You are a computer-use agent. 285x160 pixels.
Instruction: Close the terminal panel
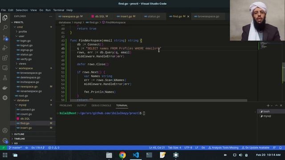click(281, 105)
